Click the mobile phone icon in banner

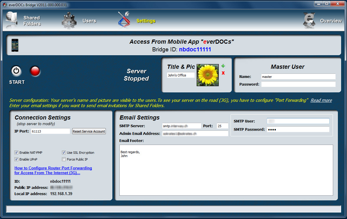point(15,45)
